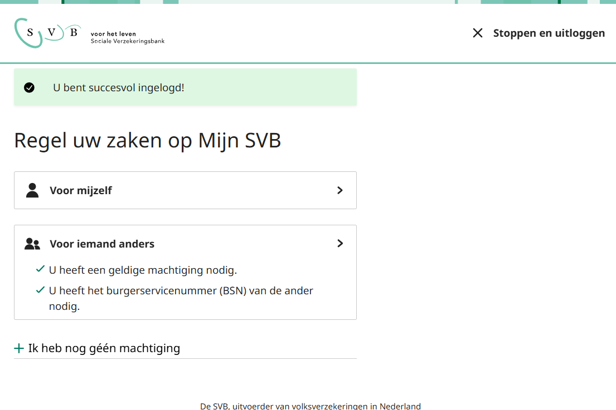Click the plus icon before Ik heb nog géén machtiging
Image resolution: width=616 pixels, height=410 pixels.
click(19, 348)
